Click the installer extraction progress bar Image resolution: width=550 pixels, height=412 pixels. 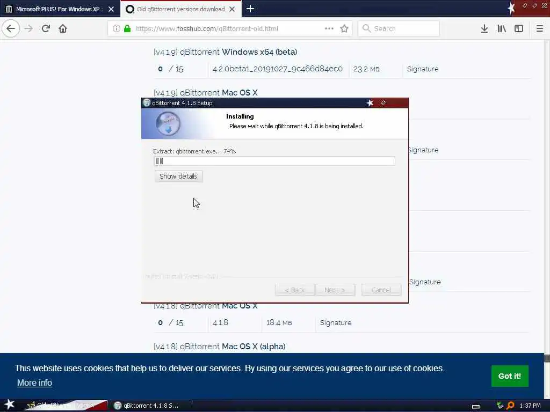[274, 161]
